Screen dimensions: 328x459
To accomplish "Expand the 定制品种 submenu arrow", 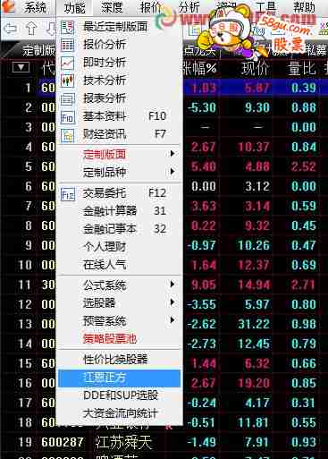I will (172, 172).
